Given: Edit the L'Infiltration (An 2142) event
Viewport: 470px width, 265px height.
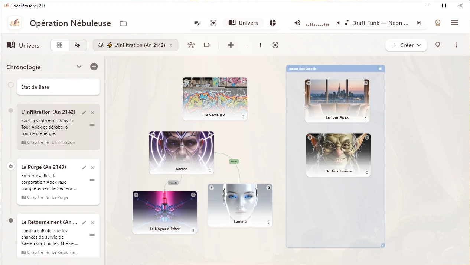Looking at the screenshot, I should click(84, 113).
